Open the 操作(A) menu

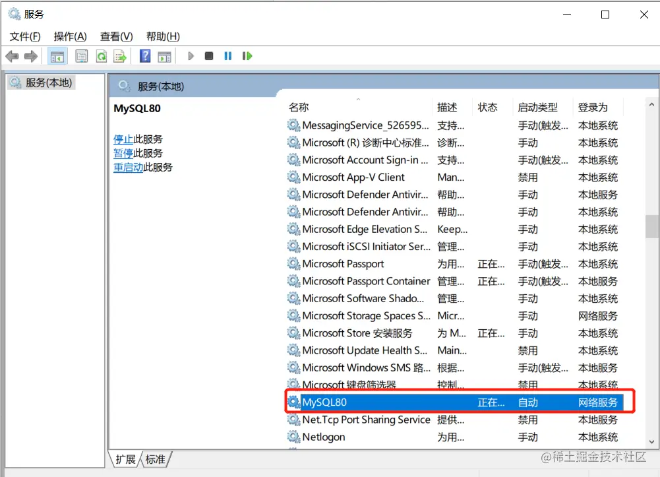(x=71, y=37)
